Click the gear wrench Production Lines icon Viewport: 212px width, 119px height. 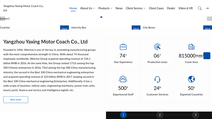[157, 47]
